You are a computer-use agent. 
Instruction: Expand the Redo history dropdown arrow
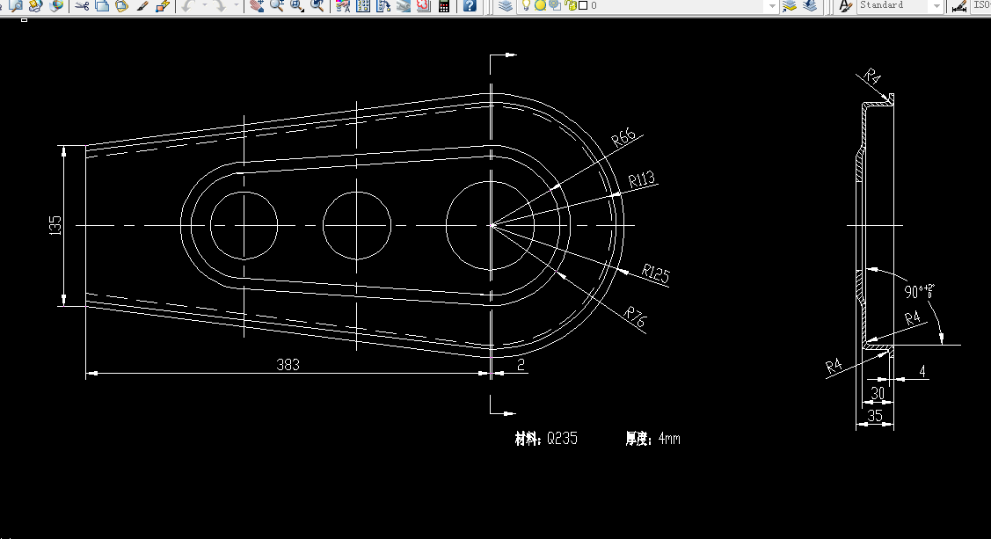[x=237, y=5]
